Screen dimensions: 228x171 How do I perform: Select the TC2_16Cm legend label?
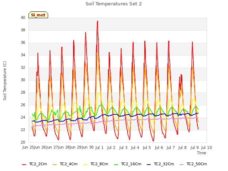coord(131,164)
